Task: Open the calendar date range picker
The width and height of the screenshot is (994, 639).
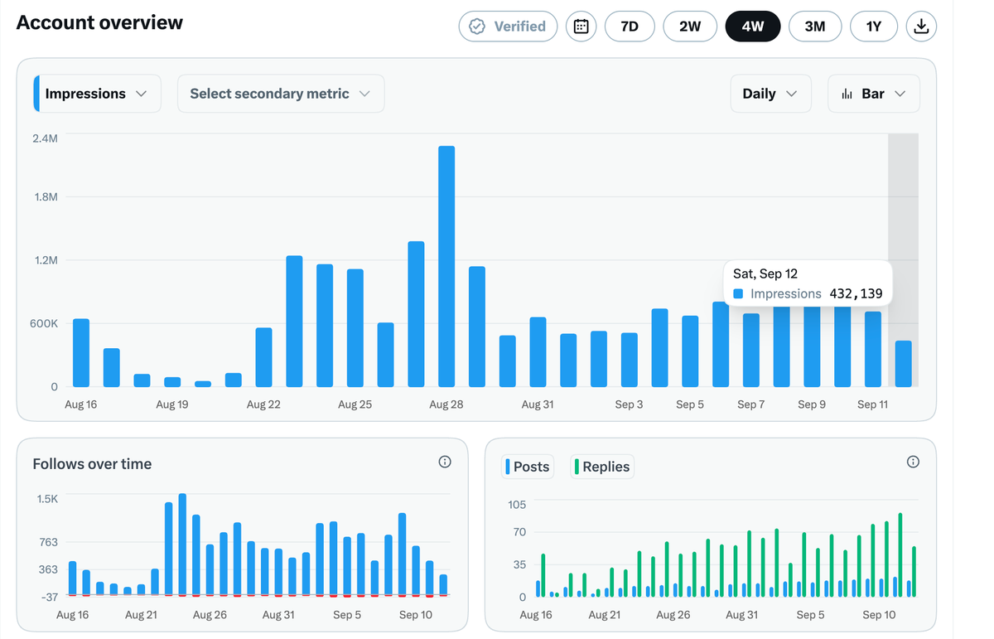Action: [x=581, y=27]
